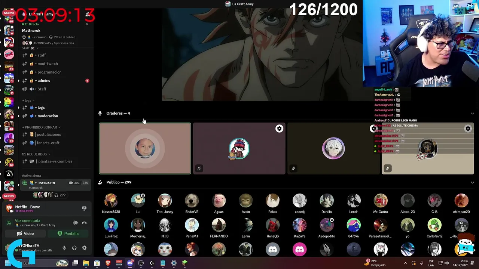Click audience member Lenin avatar
Image resolution: width=479 pixels, height=269 pixels.
245,225
